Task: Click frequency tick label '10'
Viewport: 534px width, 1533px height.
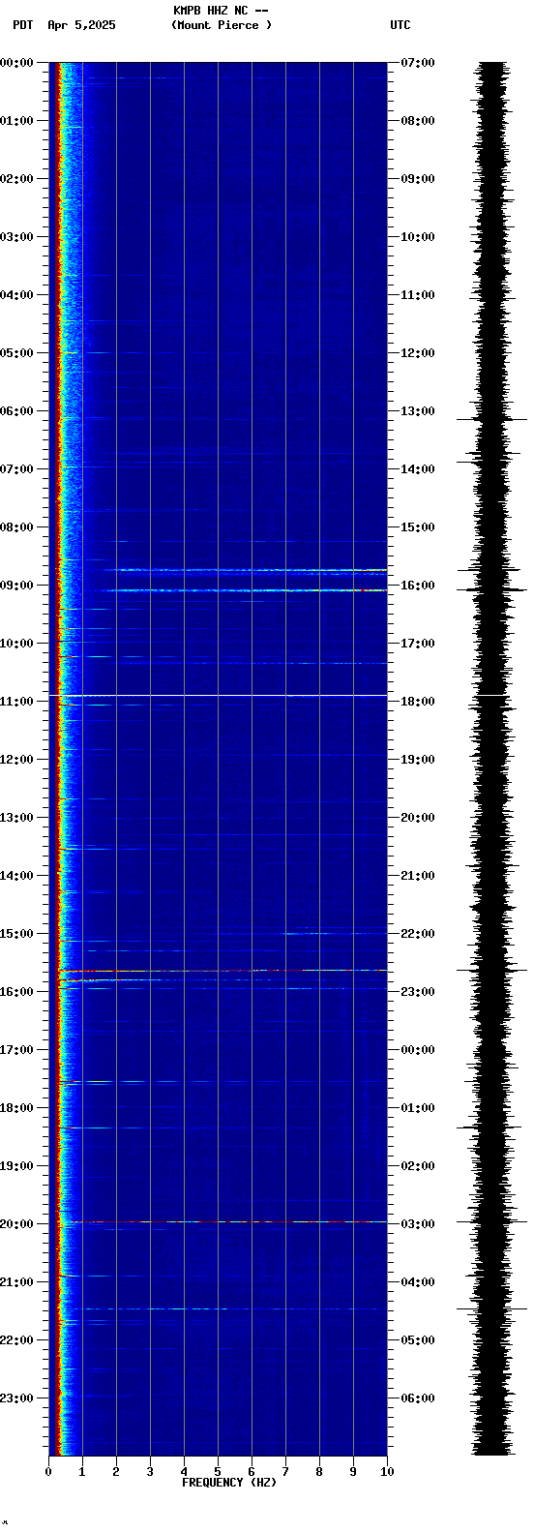Action: pos(387,1472)
